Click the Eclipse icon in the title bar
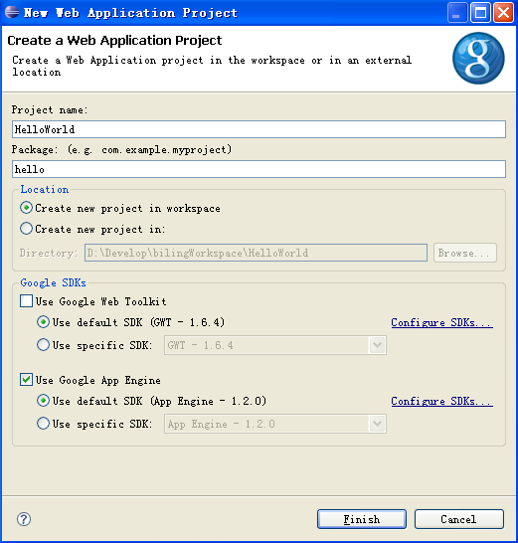 (12, 13)
